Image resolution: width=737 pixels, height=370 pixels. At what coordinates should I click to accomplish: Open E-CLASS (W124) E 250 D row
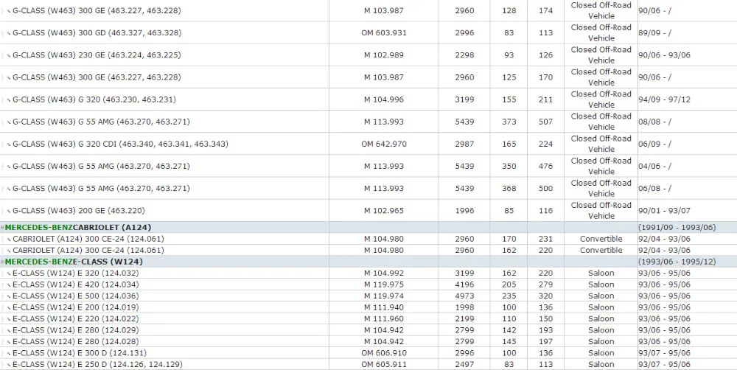97,364
